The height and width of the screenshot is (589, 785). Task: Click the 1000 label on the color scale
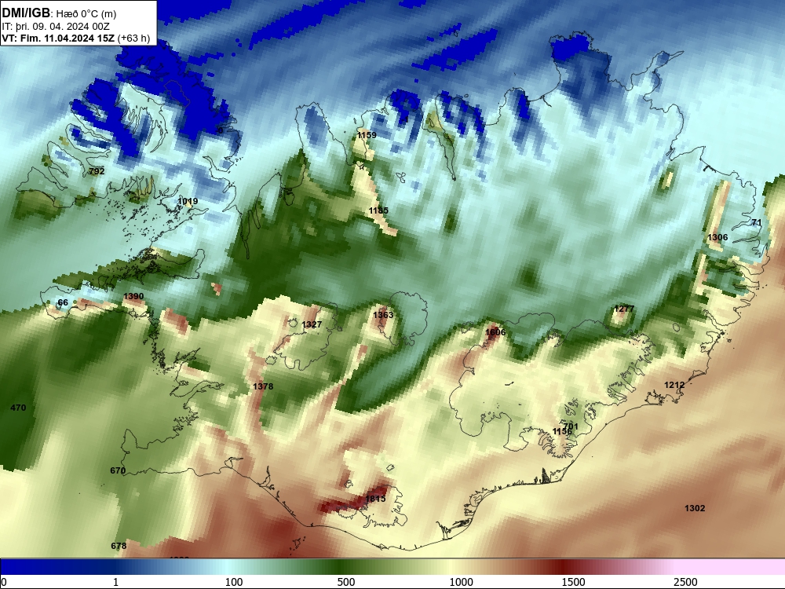(x=461, y=582)
